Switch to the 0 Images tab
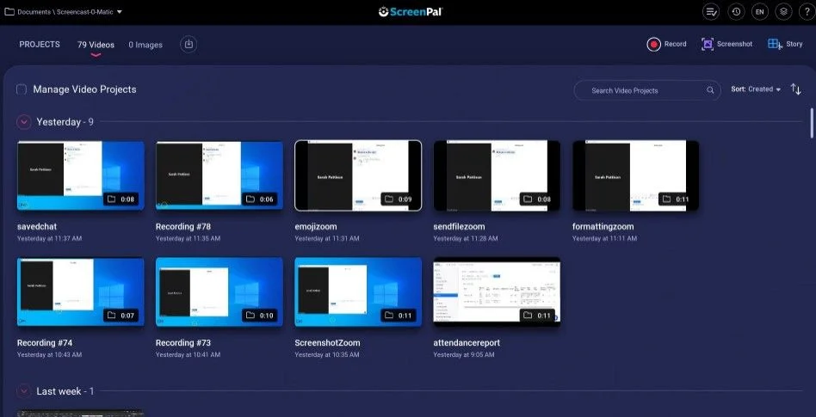 click(145, 45)
